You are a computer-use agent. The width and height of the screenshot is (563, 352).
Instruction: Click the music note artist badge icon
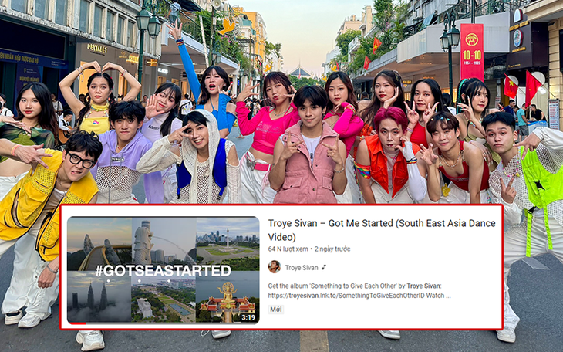pos(325,267)
